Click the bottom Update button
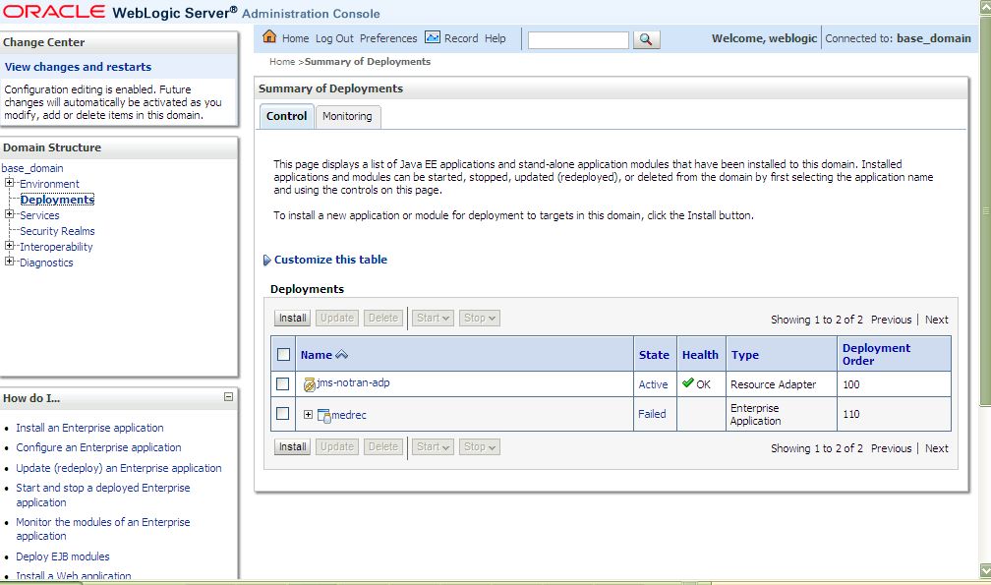This screenshot has height=585, width=991. pyautogui.click(x=337, y=446)
